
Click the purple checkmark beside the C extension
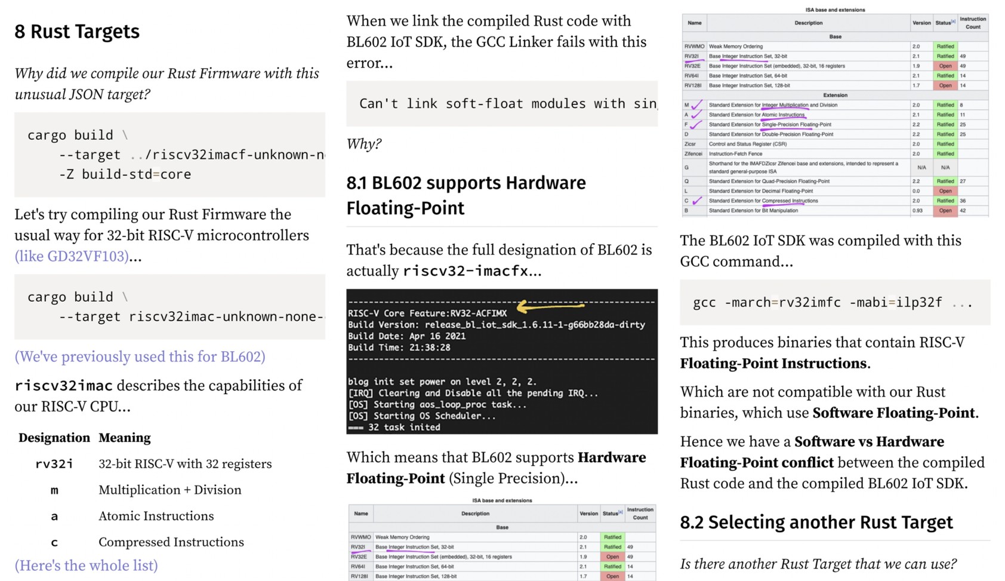coord(696,201)
